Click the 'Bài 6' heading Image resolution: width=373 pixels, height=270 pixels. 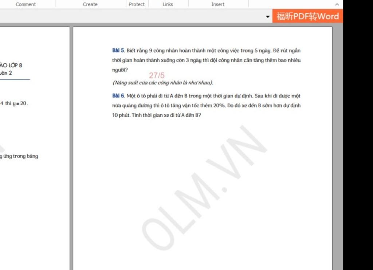(118, 96)
